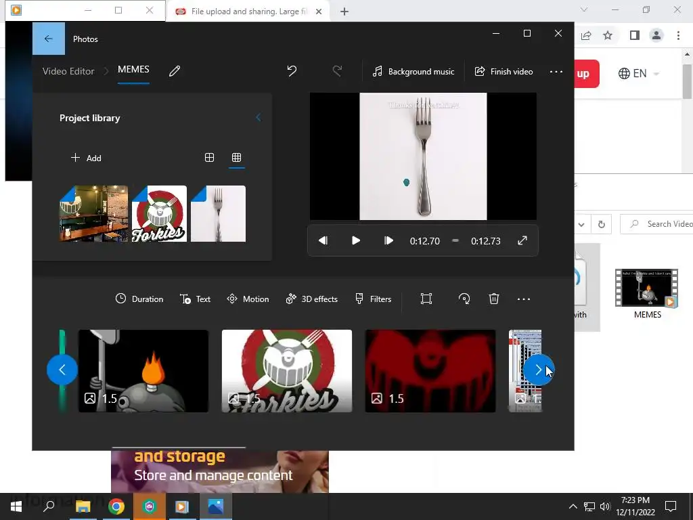Delete the selected clip with trash icon

click(x=493, y=299)
